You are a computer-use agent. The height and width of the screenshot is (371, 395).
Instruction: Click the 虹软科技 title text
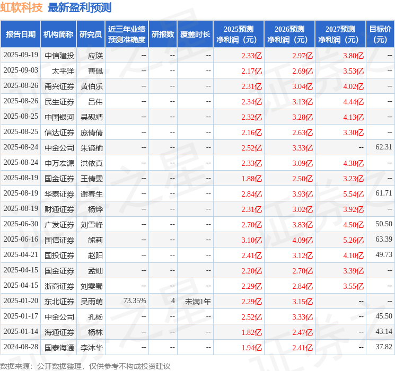coord(21,7)
